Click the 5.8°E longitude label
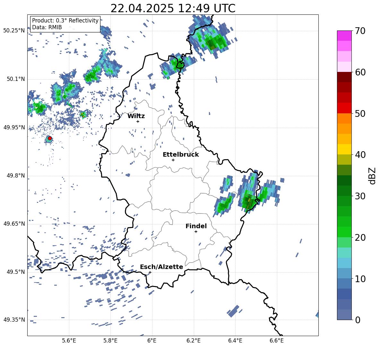This screenshot has height=347, width=380. pyautogui.click(x=110, y=341)
